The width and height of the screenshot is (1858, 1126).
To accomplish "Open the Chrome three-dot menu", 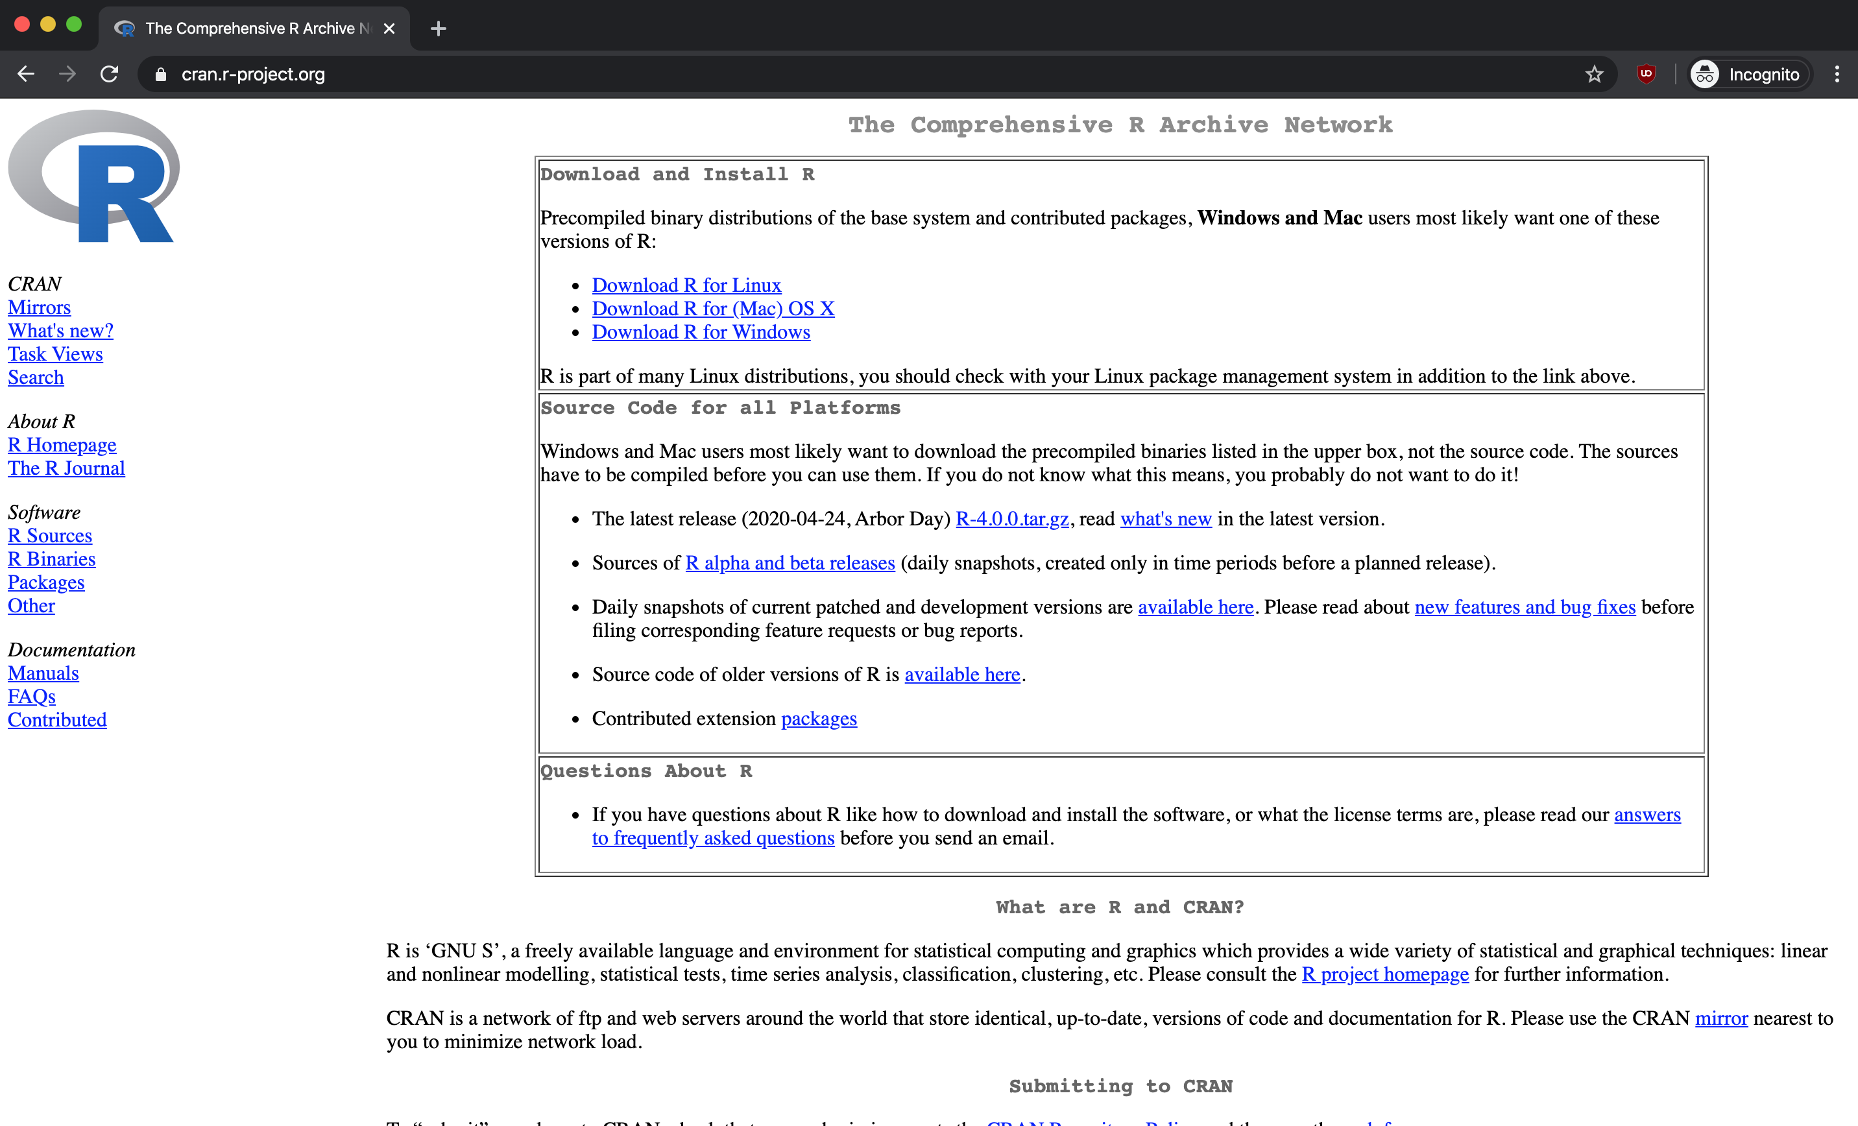I will coord(1838,74).
